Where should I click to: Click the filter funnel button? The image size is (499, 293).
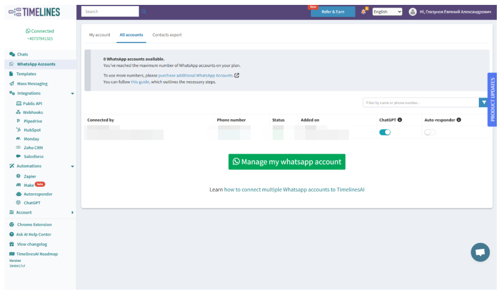point(484,102)
